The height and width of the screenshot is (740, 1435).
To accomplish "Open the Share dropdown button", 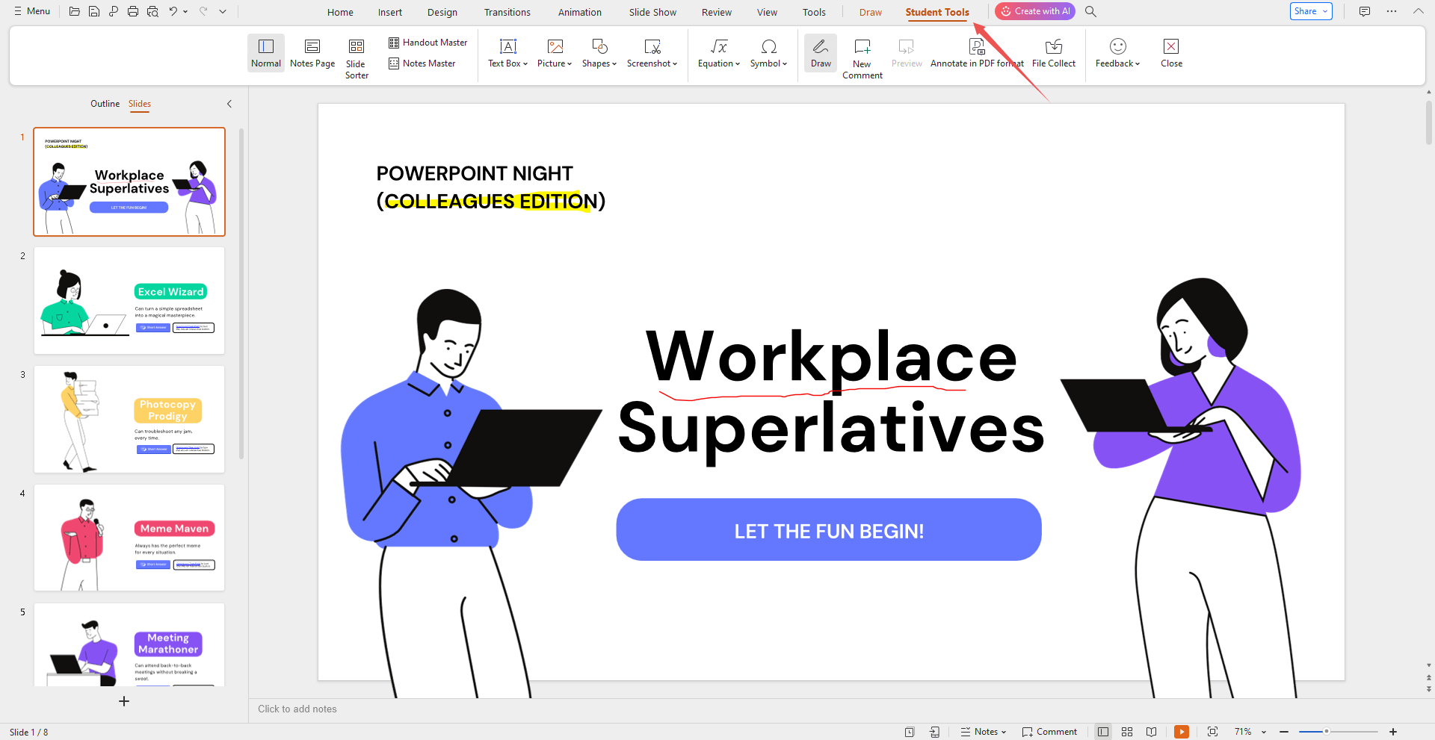I will [x=1311, y=10].
